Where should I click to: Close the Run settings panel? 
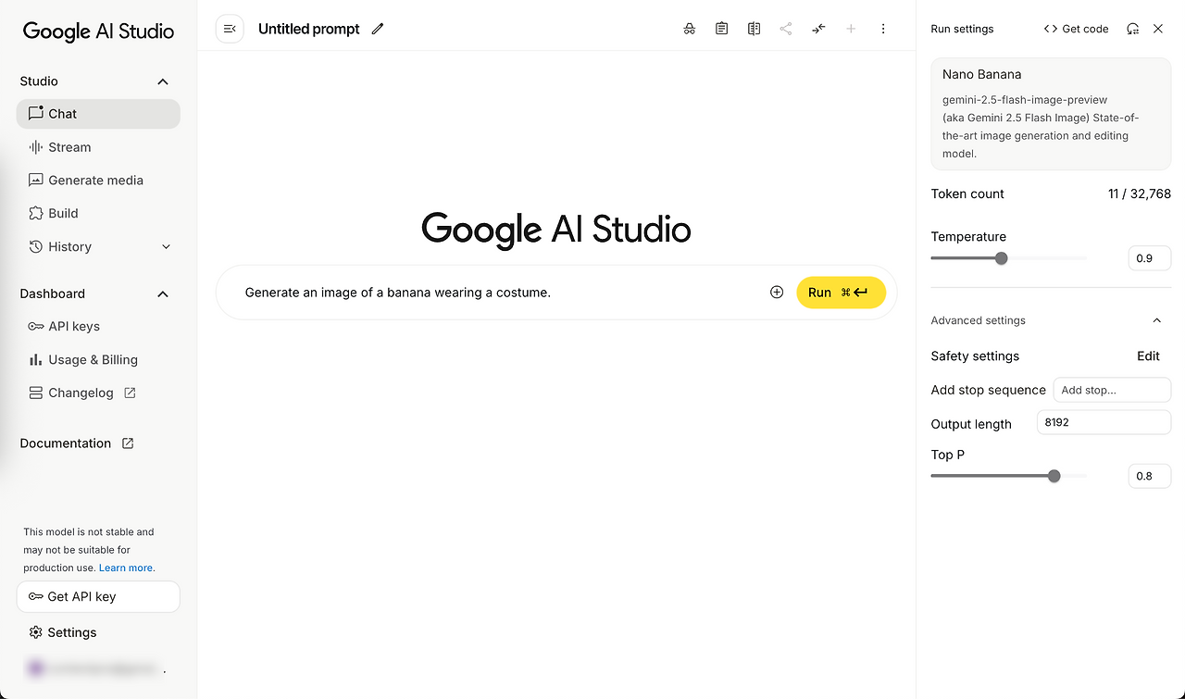1158,29
